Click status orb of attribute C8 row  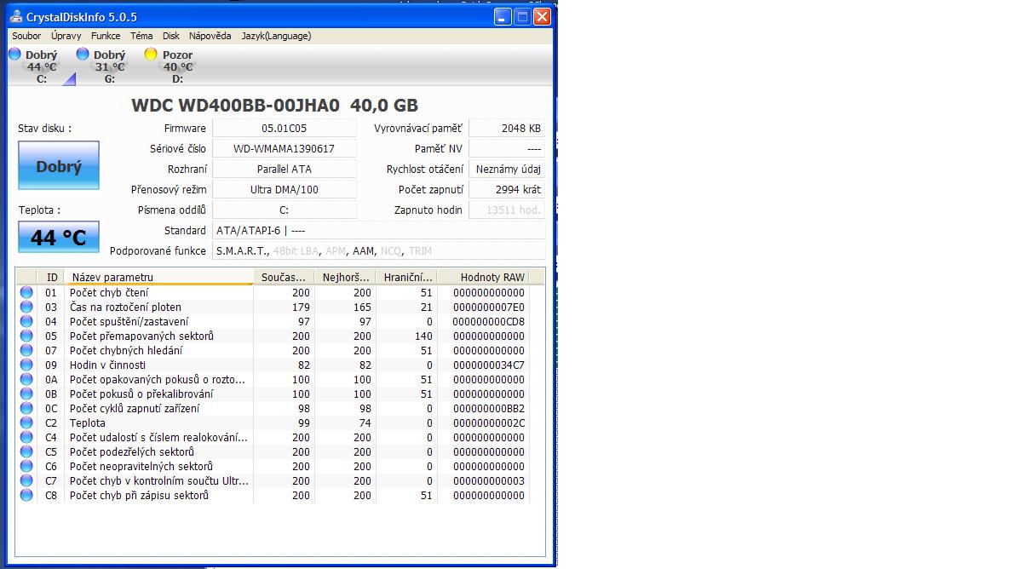pos(26,495)
